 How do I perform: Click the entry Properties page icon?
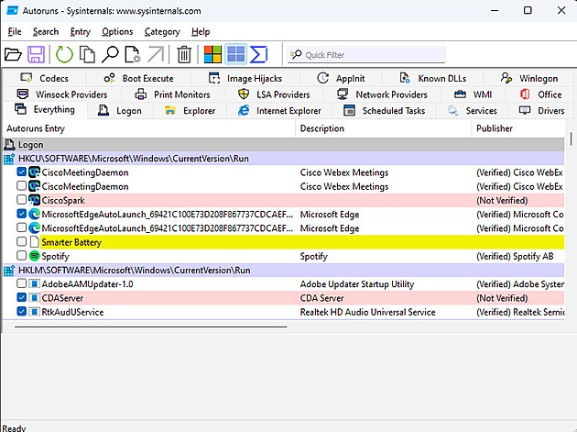[x=133, y=54]
